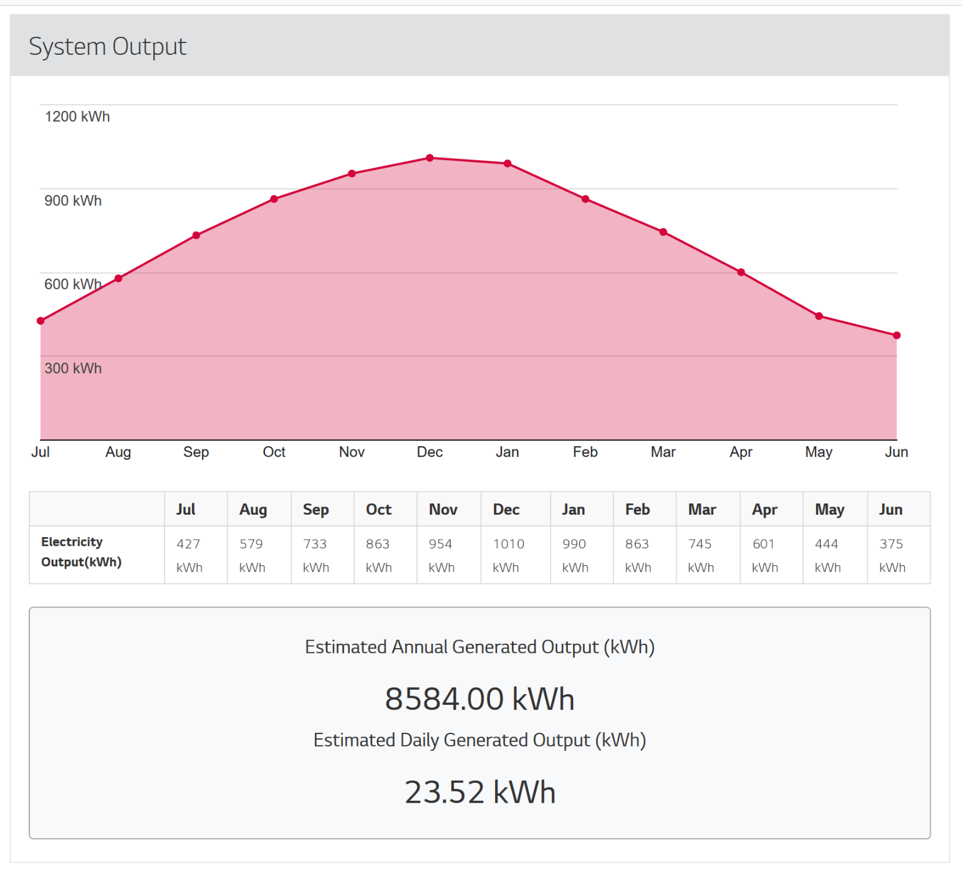Viewport: 962px width, 873px height.
Task: Click the 300 kWh gridline label
Action: pos(73,368)
